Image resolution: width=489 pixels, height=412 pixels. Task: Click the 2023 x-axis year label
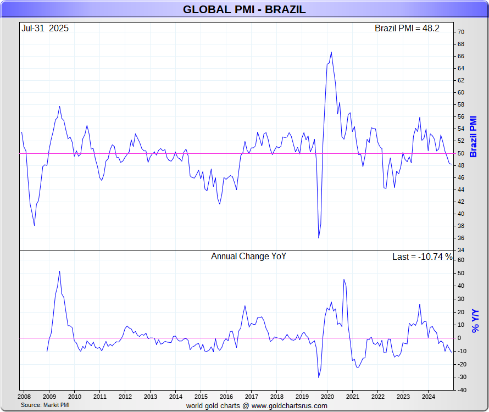pyautogui.click(x=403, y=397)
